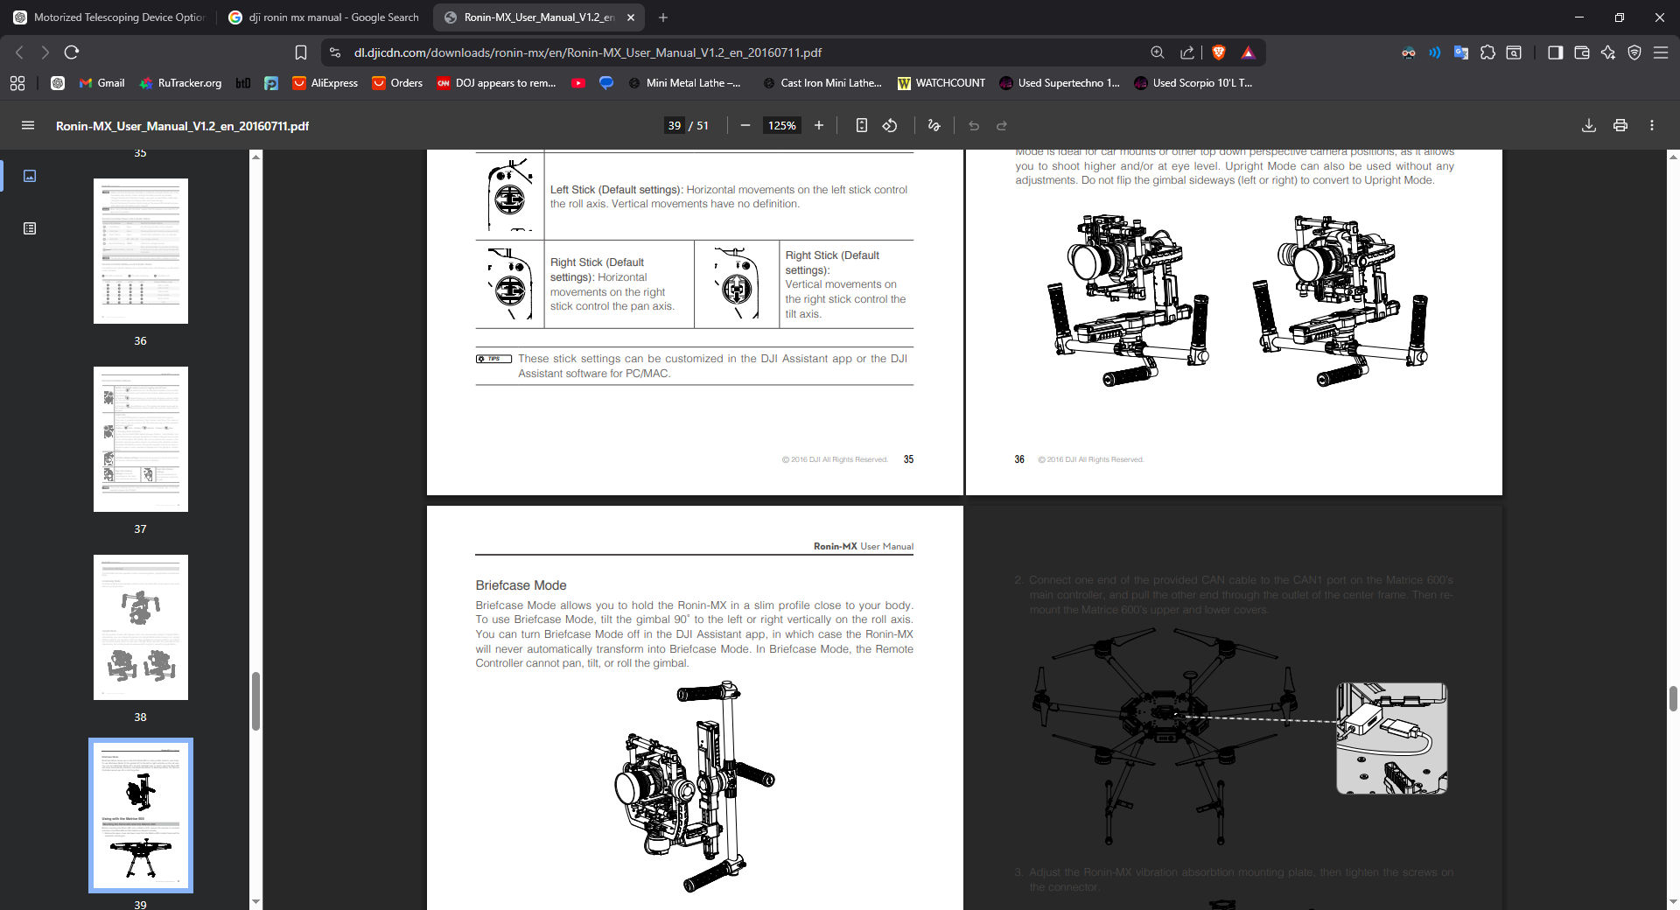Image resolution: width=1680 pixels, height=910 pixels.
Task: Switch to dji ronin mx manual tab
Action: coord(325,17)
